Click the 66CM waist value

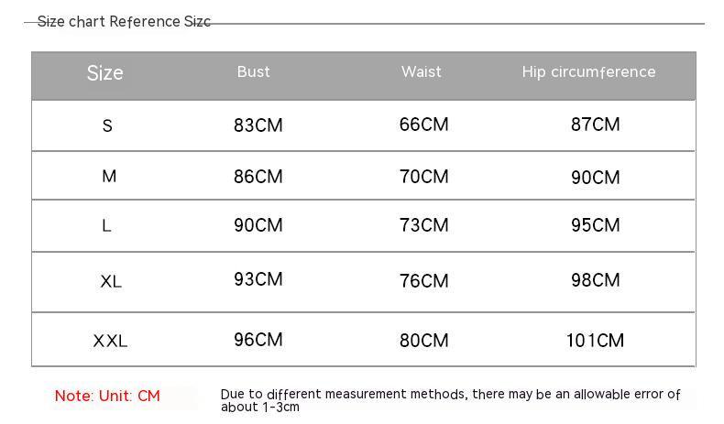(424, 125)
